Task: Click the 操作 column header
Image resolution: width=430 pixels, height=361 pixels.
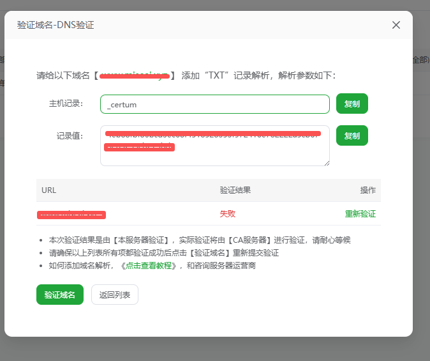Action: (367, 190)
